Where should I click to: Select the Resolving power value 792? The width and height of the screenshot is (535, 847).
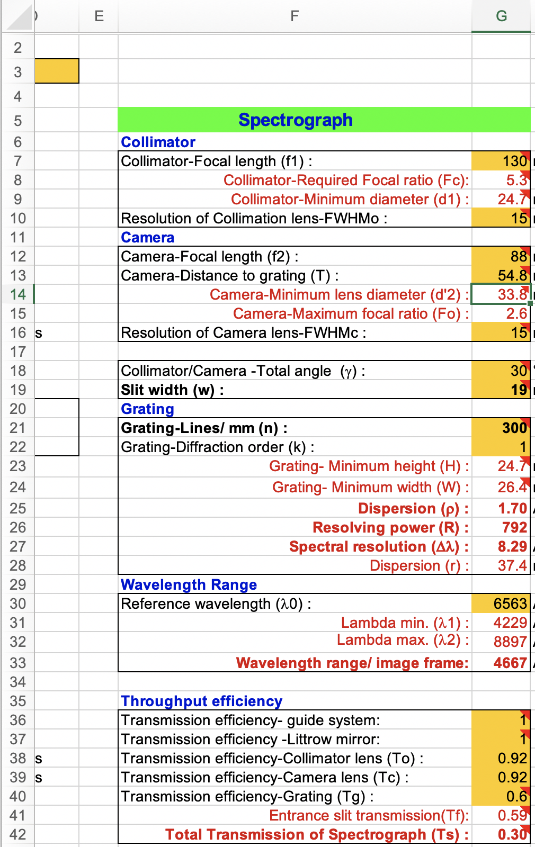coord(501,527)
